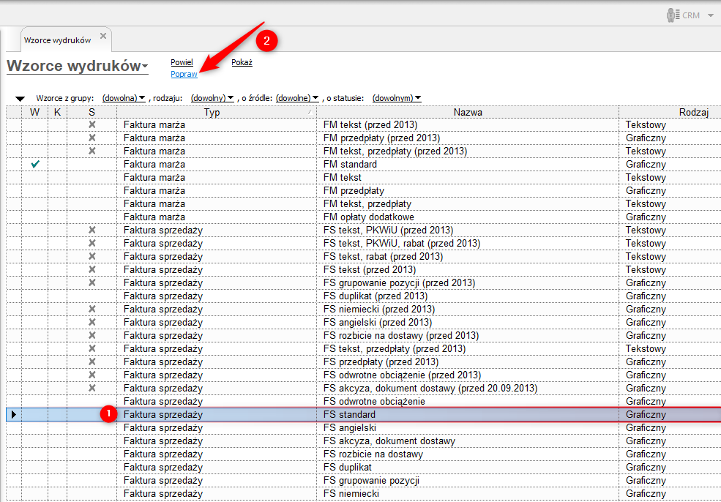Image resolution: width=721 pixels, height=502 pixels.
Task: Click X mark in FS rozbicie na dostawy (przed 2013) row
Action: pos(92,336)
